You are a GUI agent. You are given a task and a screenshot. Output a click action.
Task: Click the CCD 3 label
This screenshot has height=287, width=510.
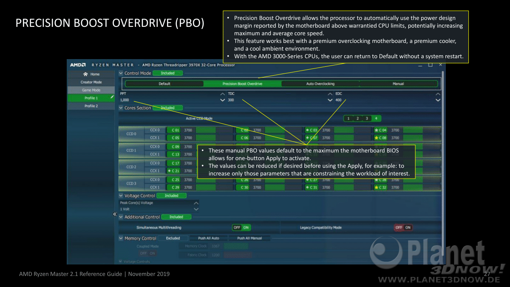(131, 184)
